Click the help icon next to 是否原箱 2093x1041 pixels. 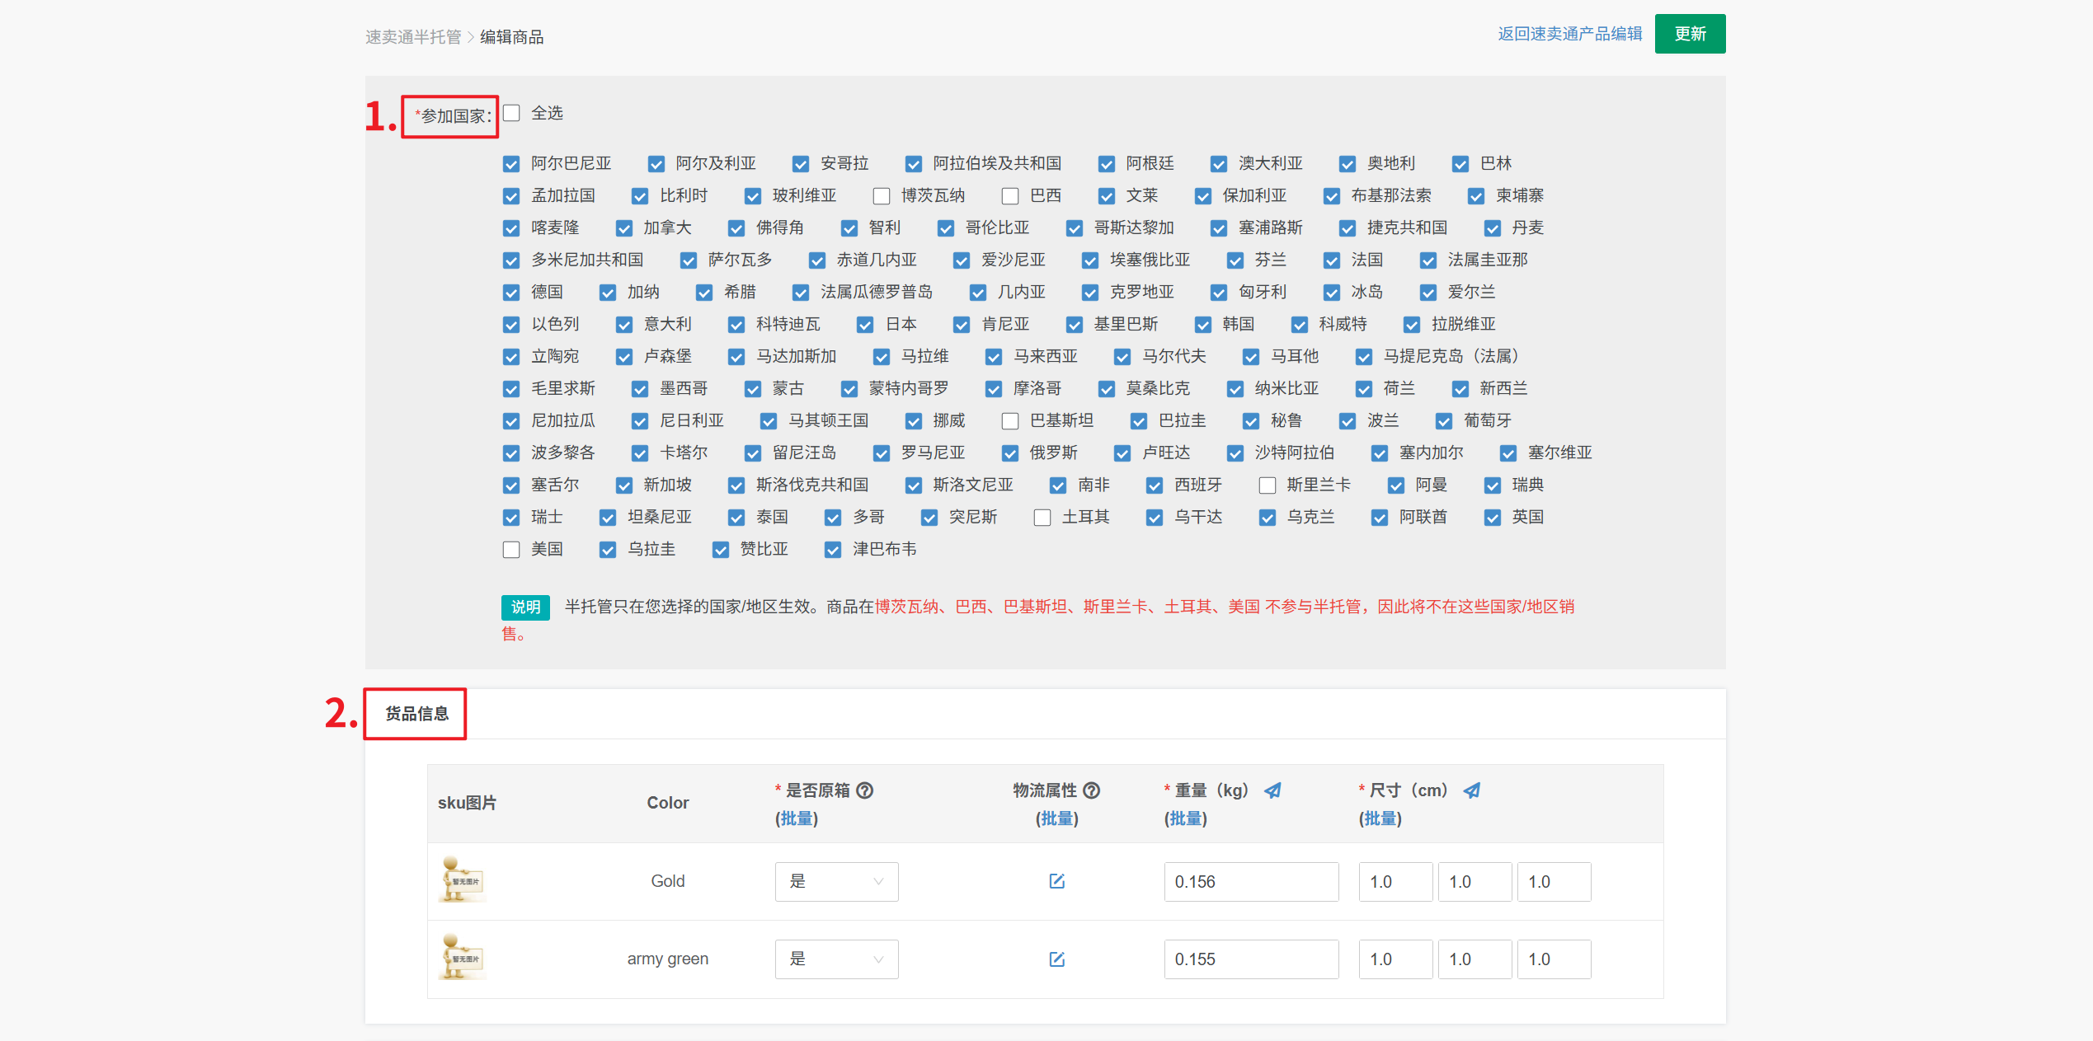[x=864, y=790]
